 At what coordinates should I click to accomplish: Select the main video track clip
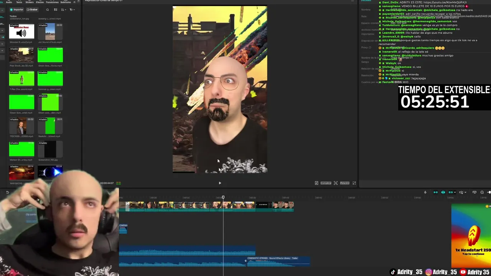206,206
